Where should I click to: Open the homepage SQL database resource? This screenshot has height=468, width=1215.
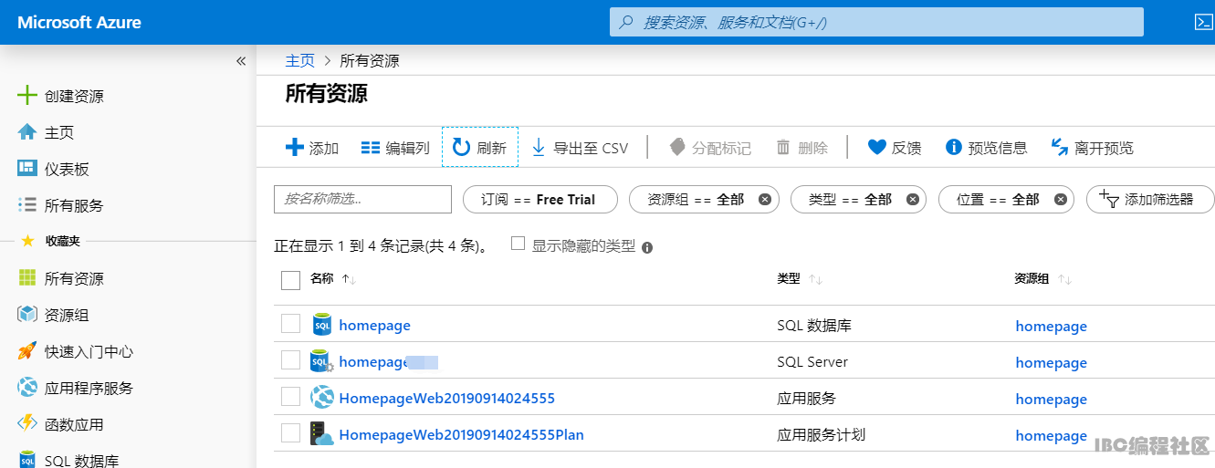[374, 325]
